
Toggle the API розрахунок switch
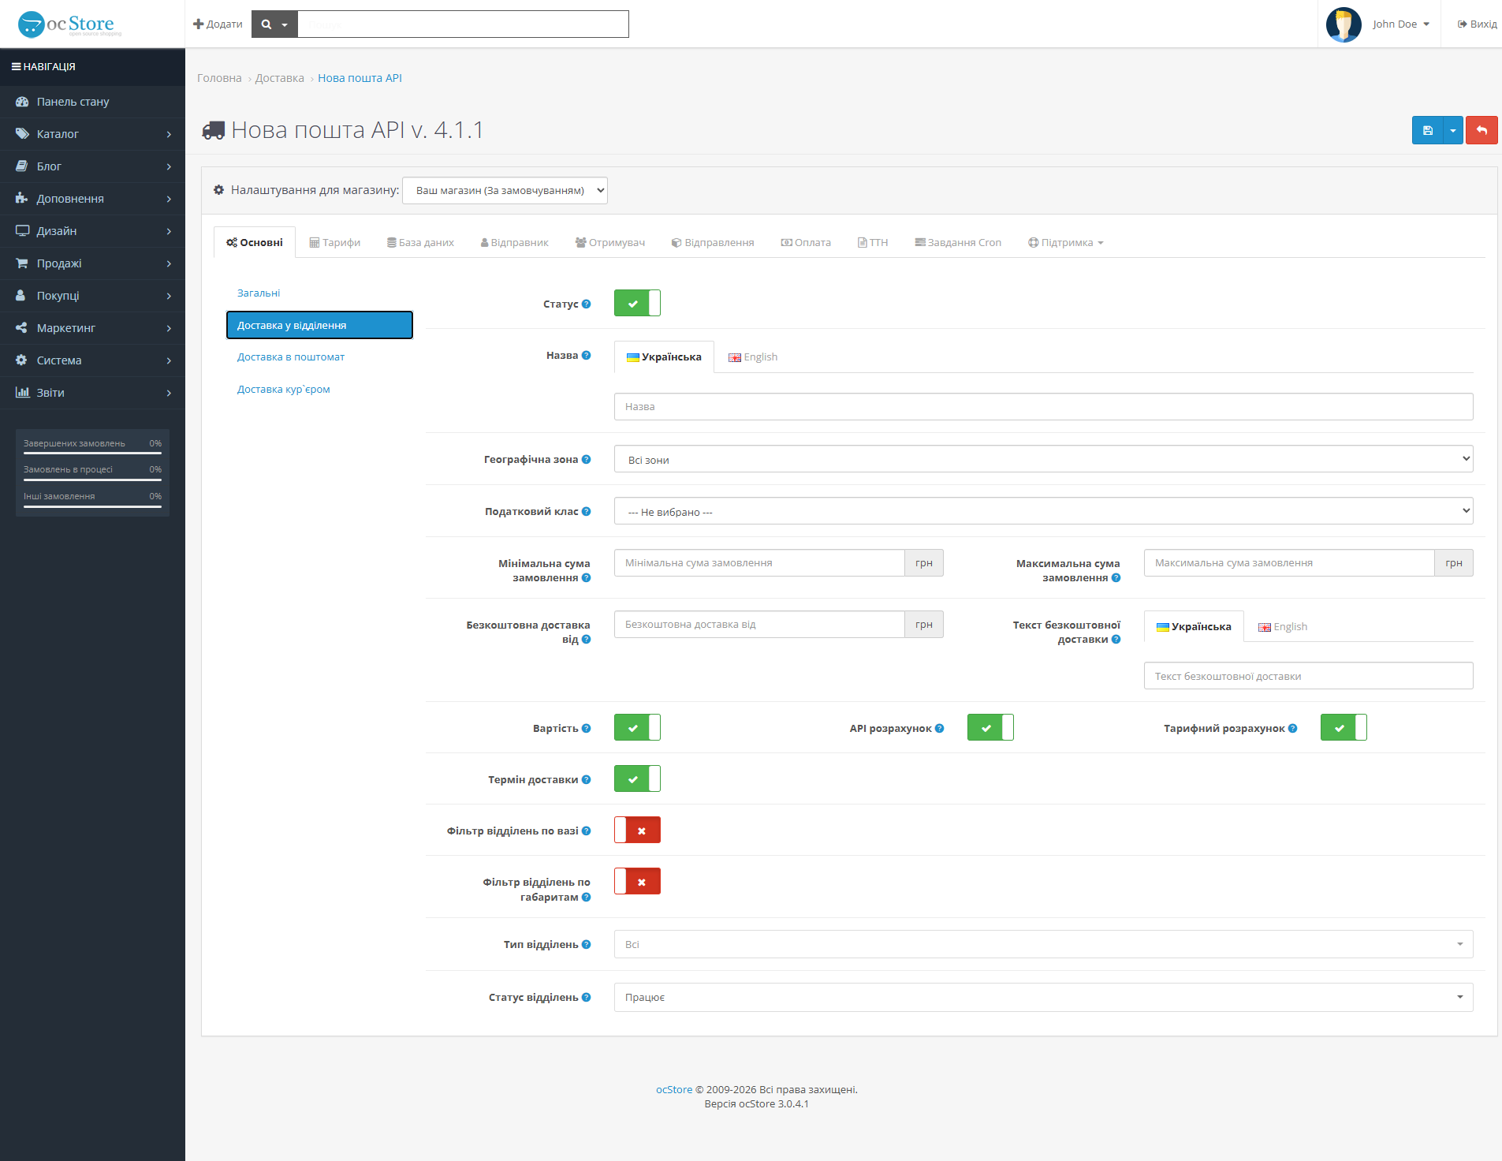pos(990,727)
